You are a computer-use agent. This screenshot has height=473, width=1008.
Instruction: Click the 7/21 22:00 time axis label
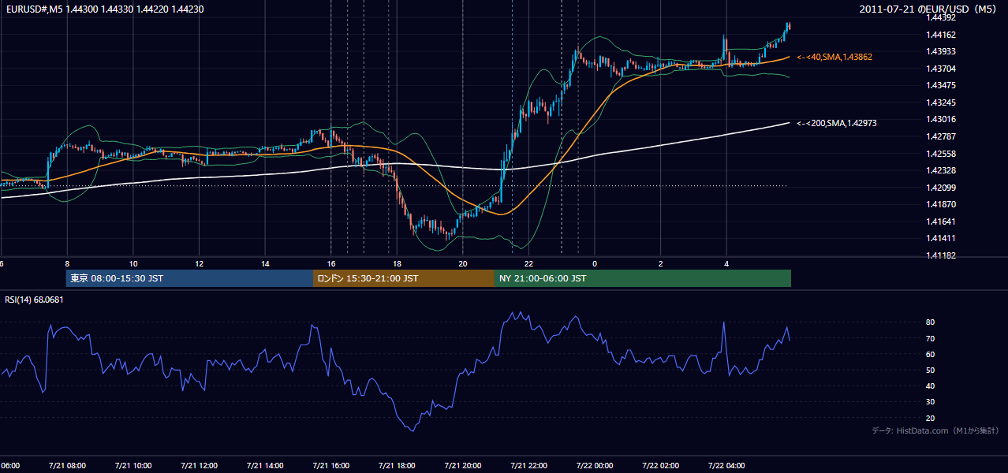pos(528,466)
